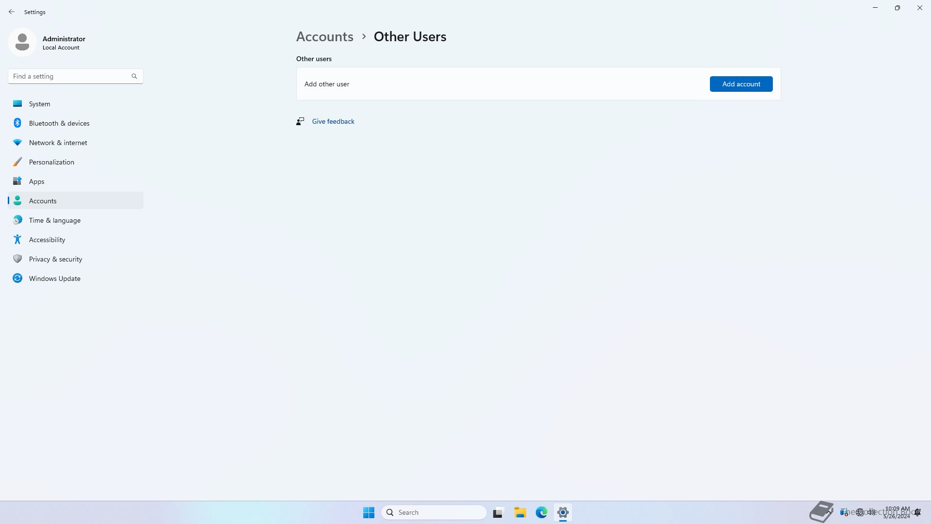Click the Give feedback icon
Viewport: 931px width, 524px height.
tap(300, 121)
